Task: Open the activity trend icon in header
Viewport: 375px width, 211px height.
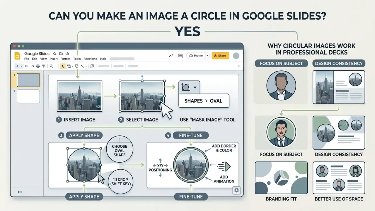Action: pyautogui.click(x=171, y=56)
